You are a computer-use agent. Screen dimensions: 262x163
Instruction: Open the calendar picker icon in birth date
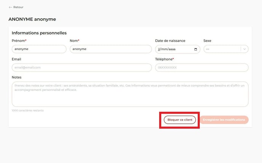pos(196,49)
